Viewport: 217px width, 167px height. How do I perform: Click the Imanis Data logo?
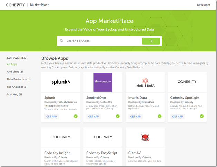[x=145, y=82]
